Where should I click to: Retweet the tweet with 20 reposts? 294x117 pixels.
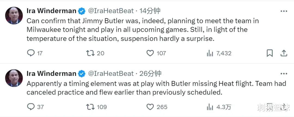[90, 53]
